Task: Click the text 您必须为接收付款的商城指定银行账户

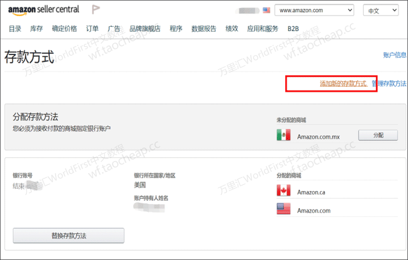Action: click(x=62, y=128)
